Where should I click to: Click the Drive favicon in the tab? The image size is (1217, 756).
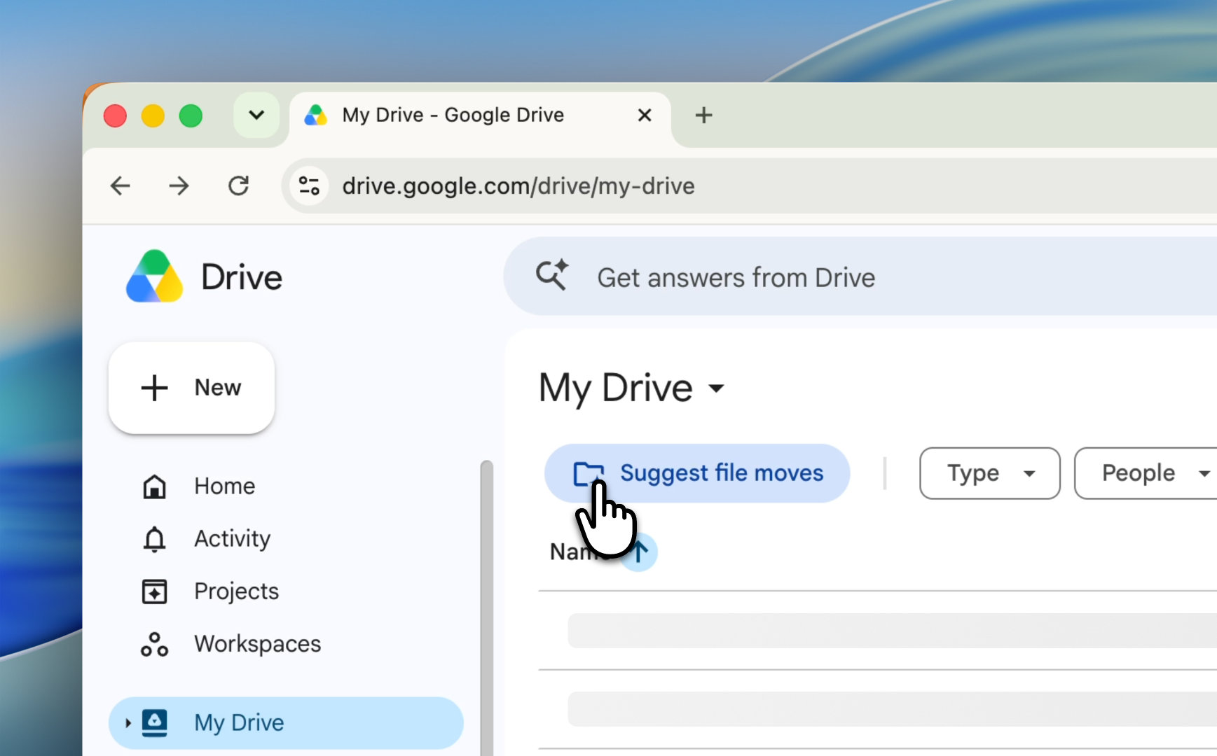click(x=316, y=115)
